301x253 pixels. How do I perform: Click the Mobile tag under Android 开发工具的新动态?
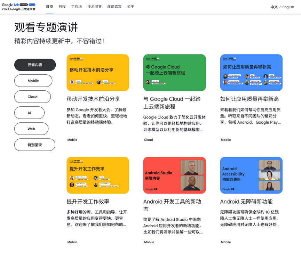point(149,242)
